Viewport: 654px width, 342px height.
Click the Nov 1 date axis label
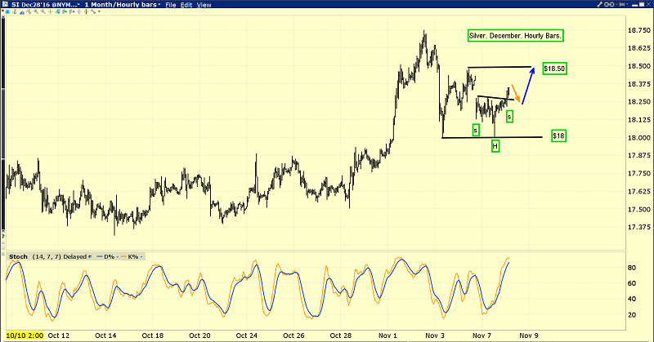(387, 335)
